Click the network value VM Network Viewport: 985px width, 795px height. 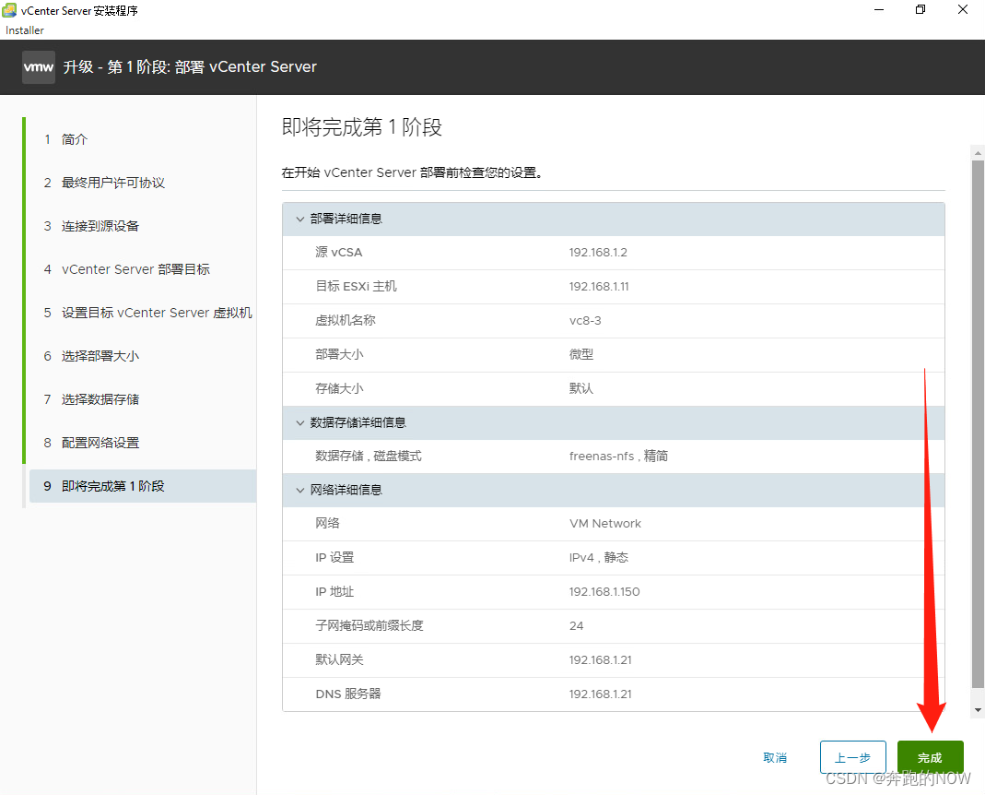(605, 523)
